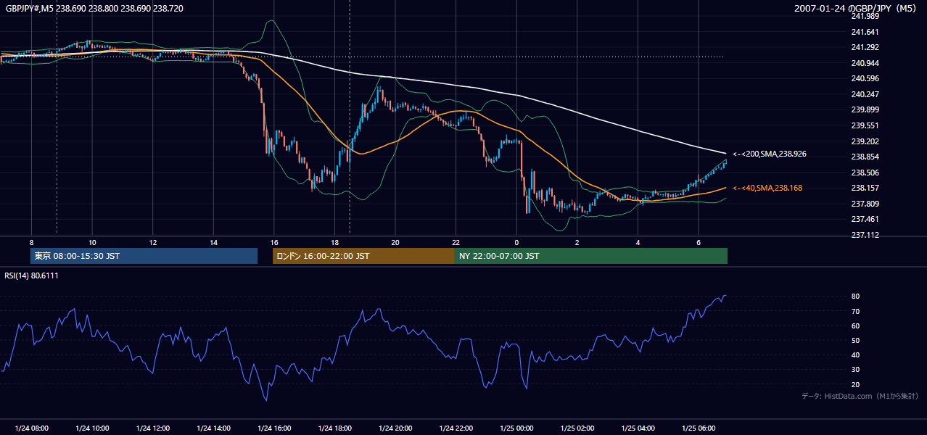927x435 pixels.
Task: Click the 1/24 16:00 time label
Action: click(274, 428)
